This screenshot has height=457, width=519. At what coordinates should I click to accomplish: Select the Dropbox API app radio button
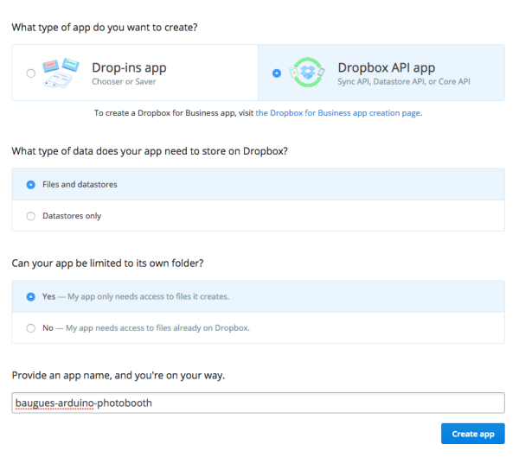click(277, 73)
